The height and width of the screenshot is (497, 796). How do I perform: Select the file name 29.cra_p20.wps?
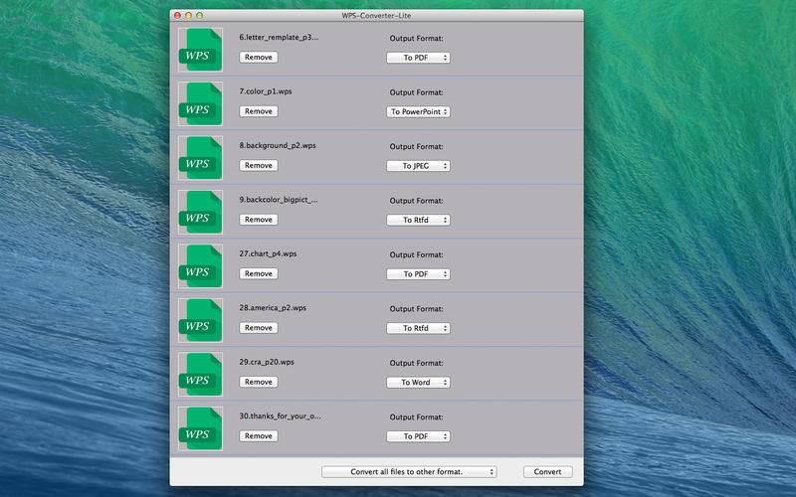(x=267, y=362)
